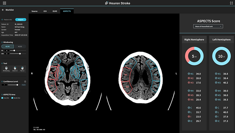This screenshot has height=133, width=235.
Task: Click the Right Hemisphere score donut
Action: point(194,56)
